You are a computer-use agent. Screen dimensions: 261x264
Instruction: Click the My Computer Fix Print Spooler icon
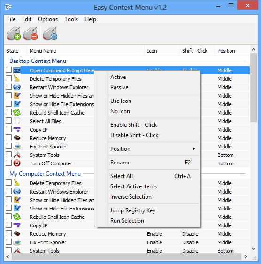tap(17, 242)
